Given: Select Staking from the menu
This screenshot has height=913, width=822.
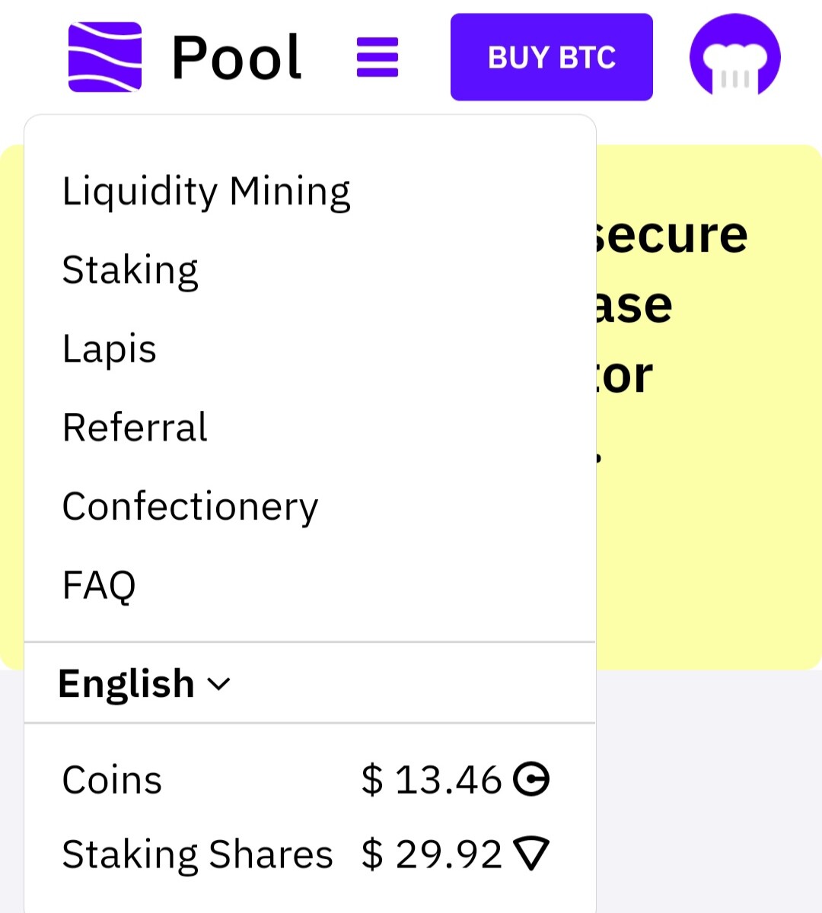Looking at the screenshot, I should point(130,270).
